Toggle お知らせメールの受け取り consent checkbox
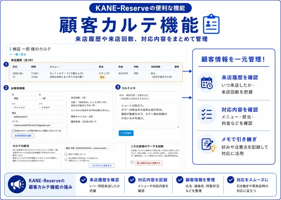 tap(13, 131)
